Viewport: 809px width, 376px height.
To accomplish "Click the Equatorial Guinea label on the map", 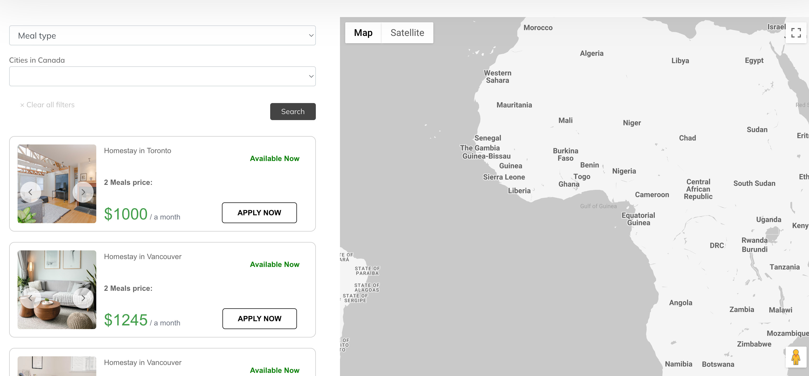I will coord(638,219).
